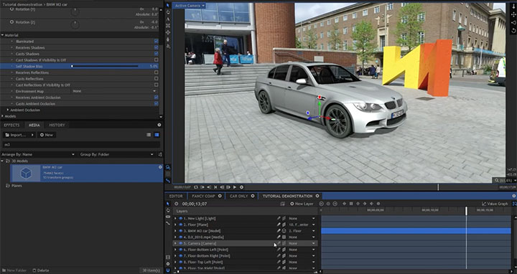Open the Value Graph view

[495, 204]
